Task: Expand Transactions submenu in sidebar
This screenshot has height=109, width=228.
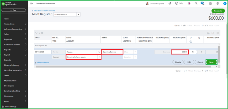Action: [x=26, y=24]
